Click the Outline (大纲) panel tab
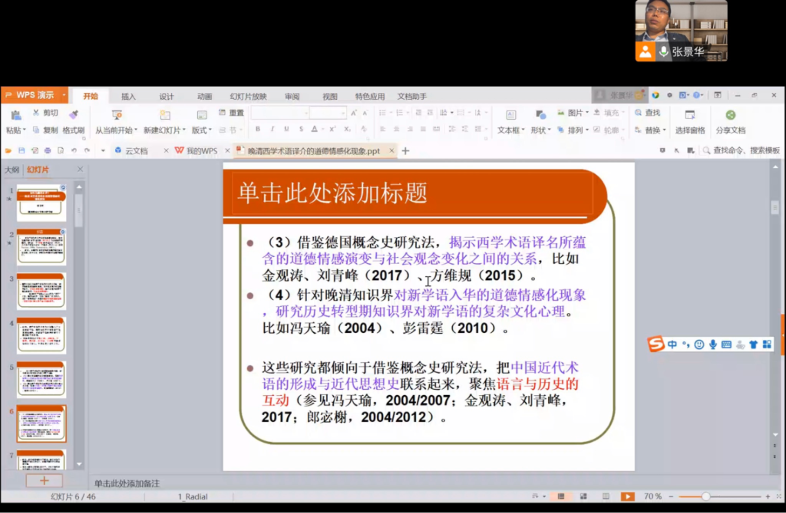Viewport: 786px width, 513px height. [x=12, y=170]
